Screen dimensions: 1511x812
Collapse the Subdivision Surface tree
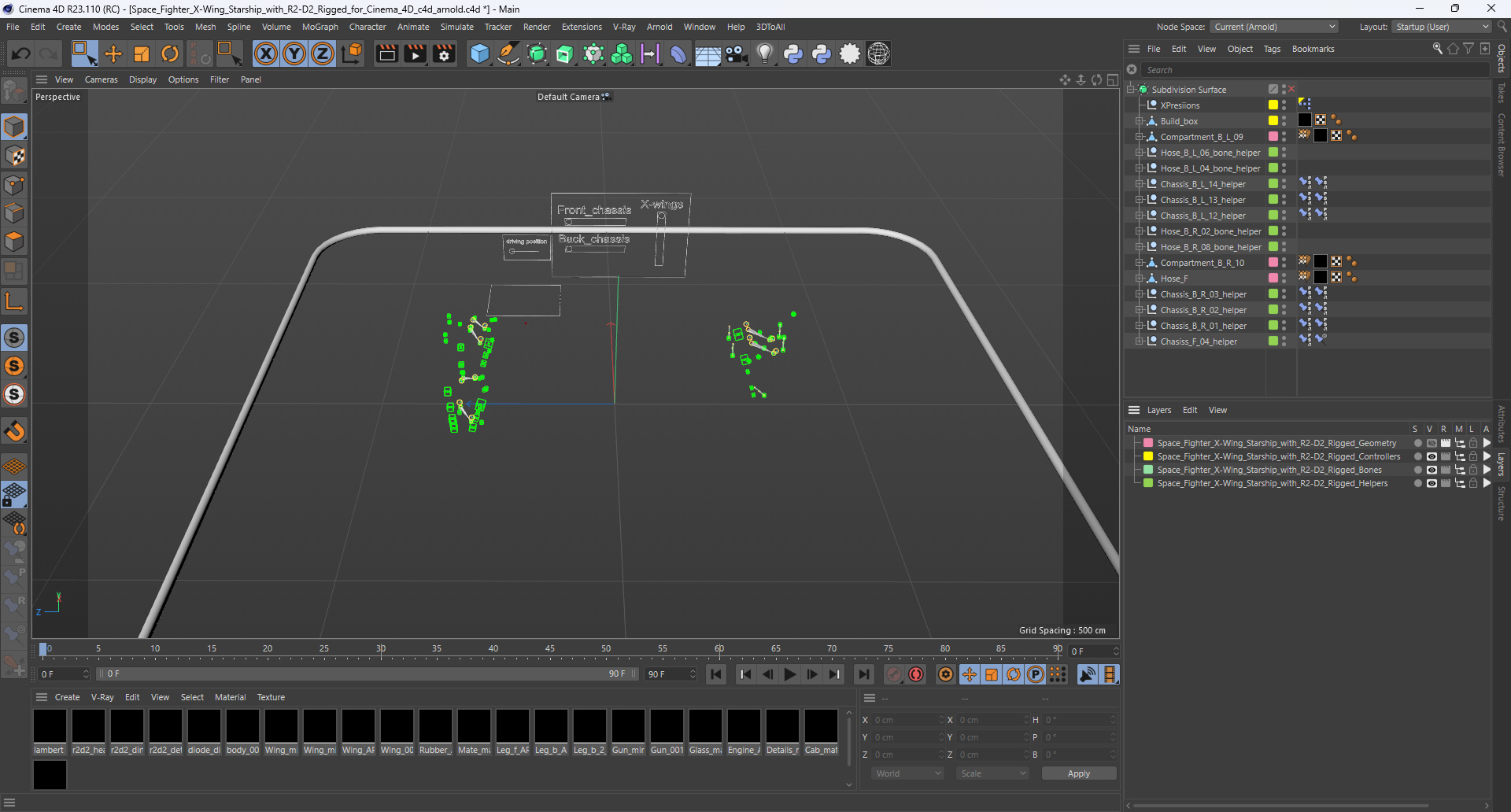[x=1131, y=90]
